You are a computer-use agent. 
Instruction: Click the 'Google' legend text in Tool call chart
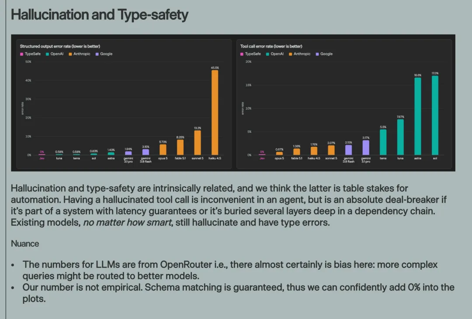326,54
